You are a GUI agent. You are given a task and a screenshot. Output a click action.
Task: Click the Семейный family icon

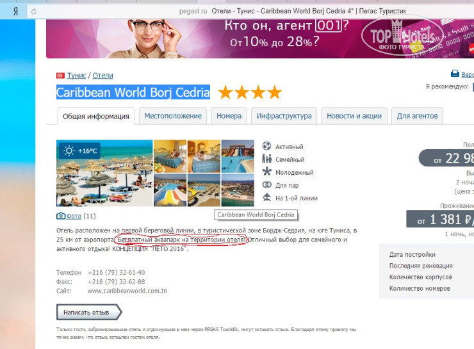267,159
